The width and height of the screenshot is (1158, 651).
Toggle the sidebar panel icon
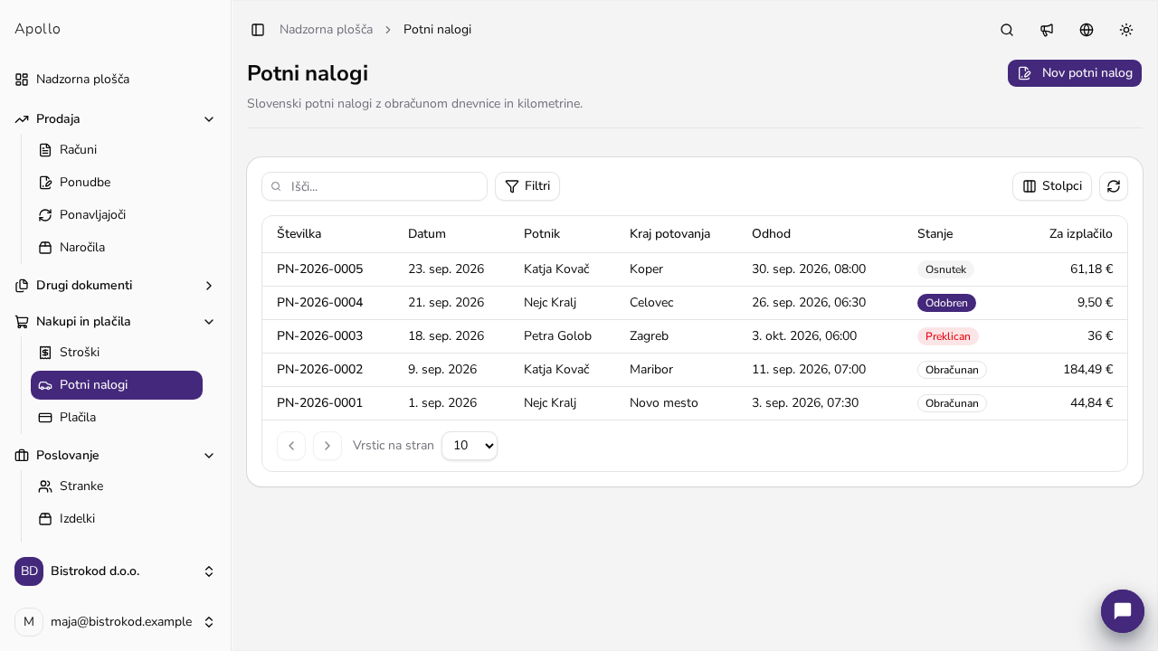[258, 30]
